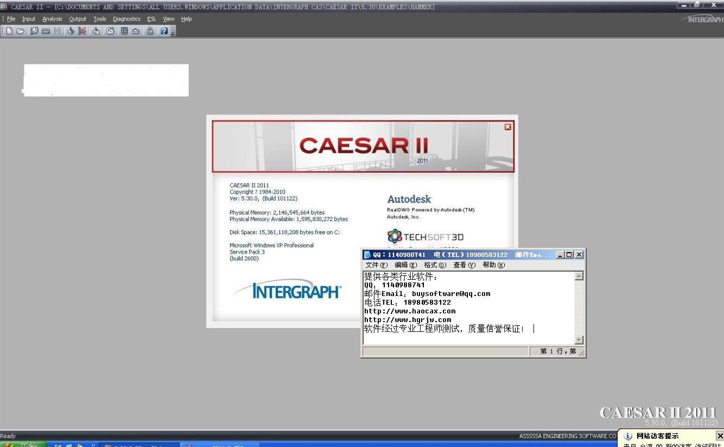Click the Notepad line 'http://www.hgrjw.com'

tap(408, 320)
